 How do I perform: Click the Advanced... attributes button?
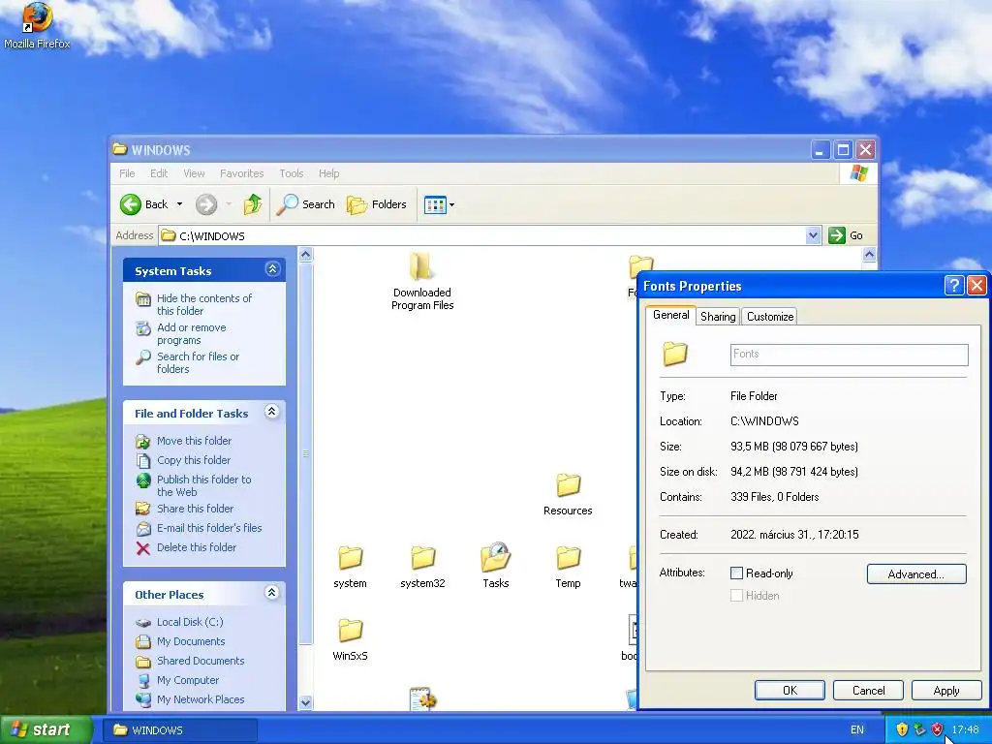[x=916, y=573]
